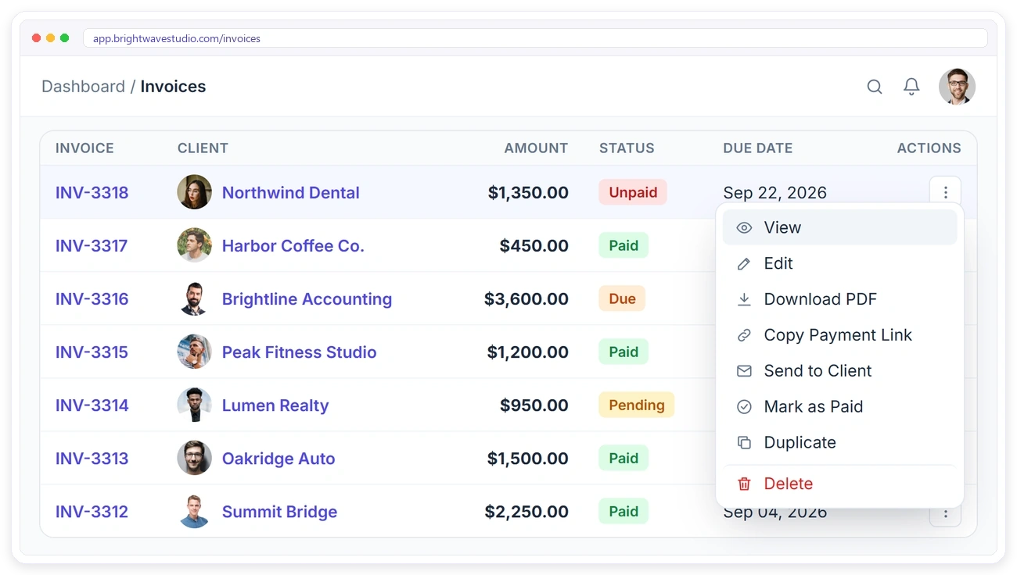1017x575 pixels.
Task: Click the Due status badge for INV-3316
Action: pyautogui.click(x=622, y=298)
